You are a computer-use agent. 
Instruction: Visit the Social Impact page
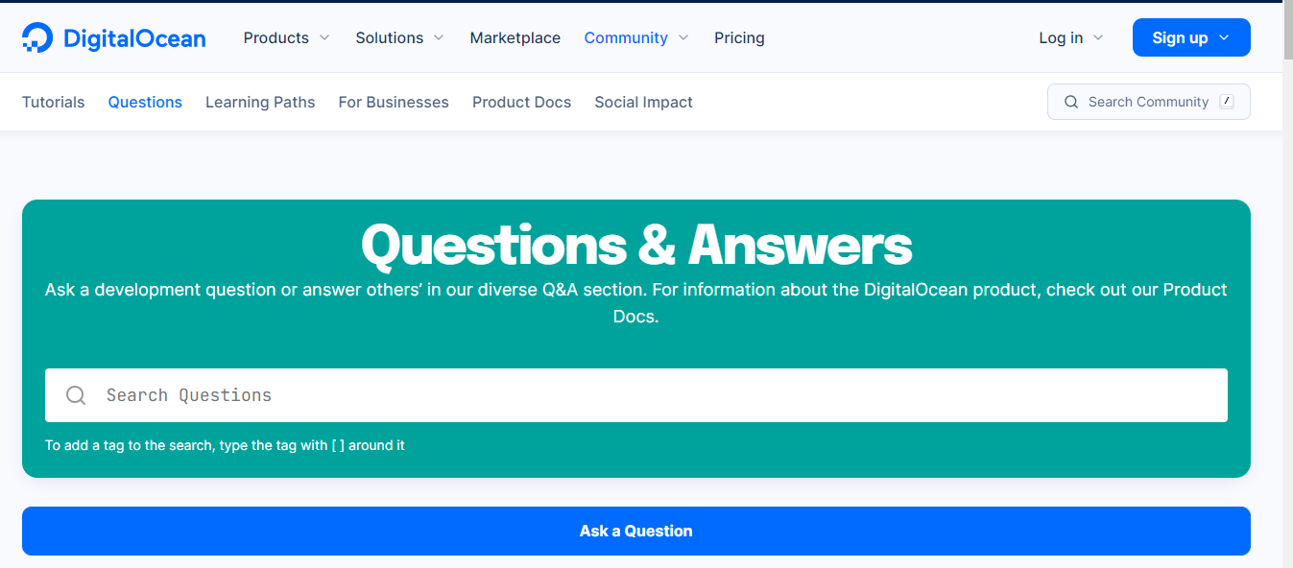643,102
